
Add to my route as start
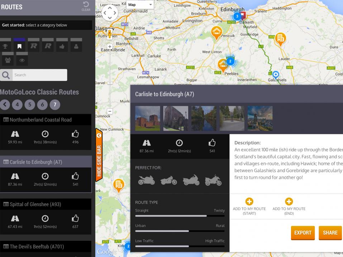coord(249,207)
